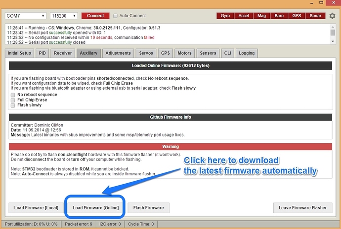Switch to the Servos tab

tap(146, 53)
